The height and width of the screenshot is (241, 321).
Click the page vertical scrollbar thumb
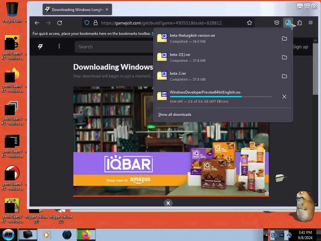(315, 69)
